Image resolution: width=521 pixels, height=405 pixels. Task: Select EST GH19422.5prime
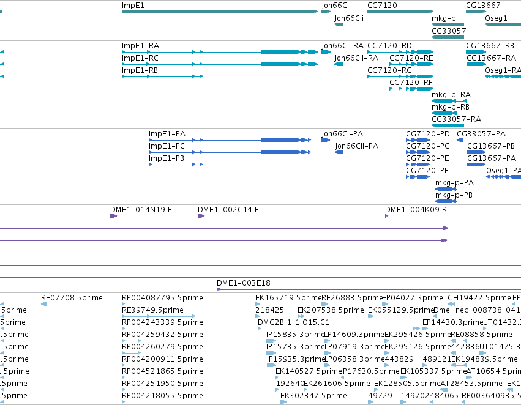point(452,304)
